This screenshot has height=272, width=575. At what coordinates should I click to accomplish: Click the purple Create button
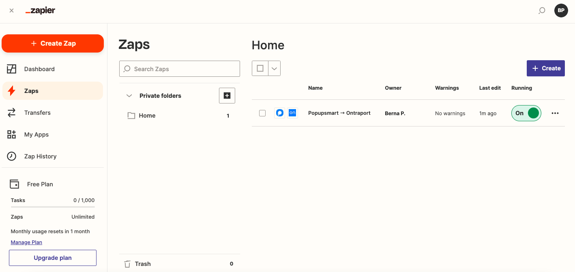click(x=546, y=68)
